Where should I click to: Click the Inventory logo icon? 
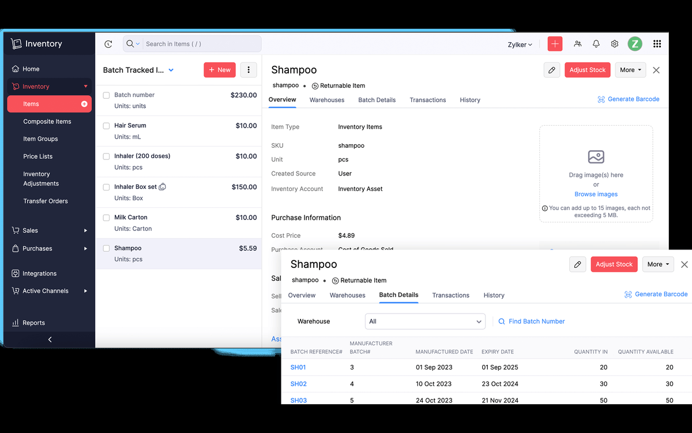(16, 44)
